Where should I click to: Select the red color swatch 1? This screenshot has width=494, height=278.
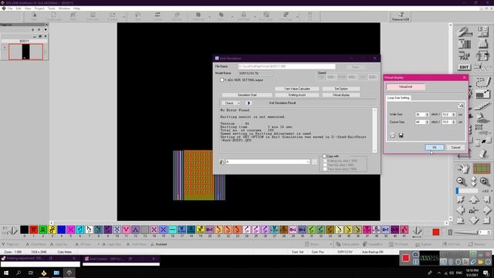click(33, 230)
